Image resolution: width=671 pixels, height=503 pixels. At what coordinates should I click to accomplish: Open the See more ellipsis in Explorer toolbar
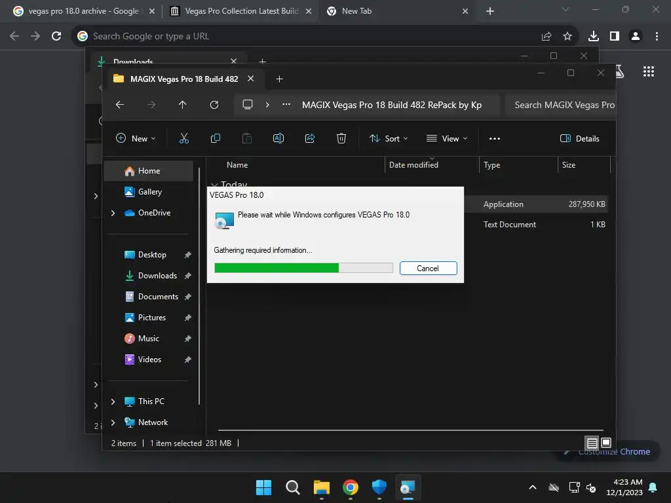click(495, 138)
